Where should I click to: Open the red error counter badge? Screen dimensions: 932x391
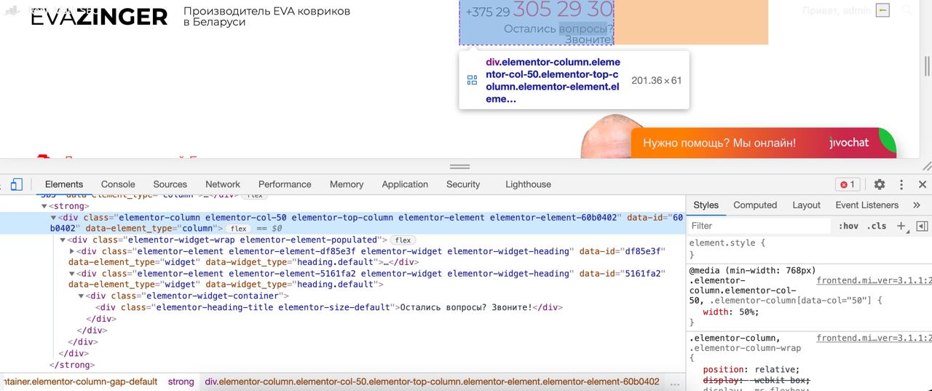point(848,184)
